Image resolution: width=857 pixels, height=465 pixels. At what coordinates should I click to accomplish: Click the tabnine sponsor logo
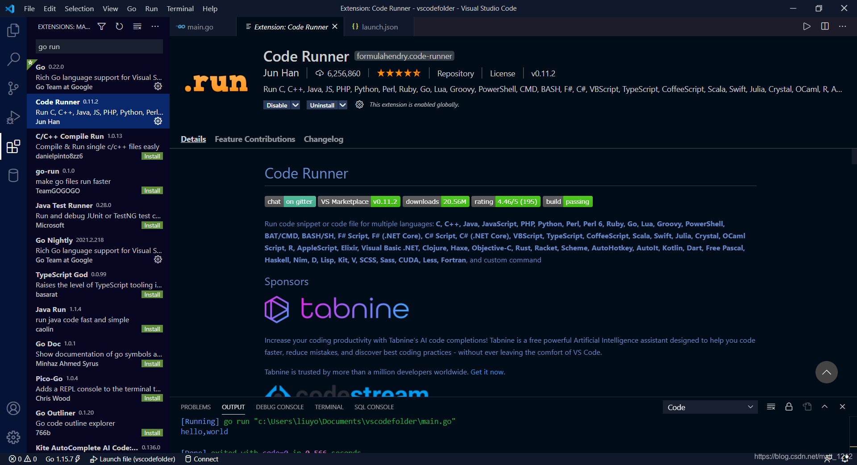[x=337, y=309]
